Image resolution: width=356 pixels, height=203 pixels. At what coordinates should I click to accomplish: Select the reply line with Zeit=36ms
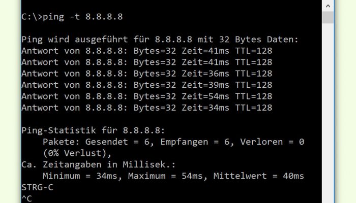click(x=147, y=74)
